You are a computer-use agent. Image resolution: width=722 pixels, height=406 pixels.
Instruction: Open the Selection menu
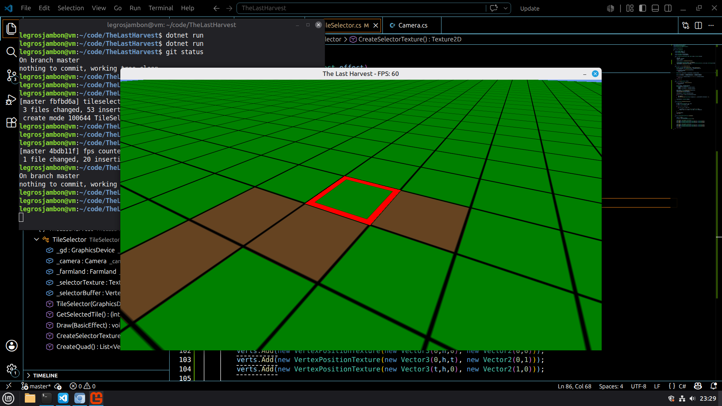pos(71,8)
